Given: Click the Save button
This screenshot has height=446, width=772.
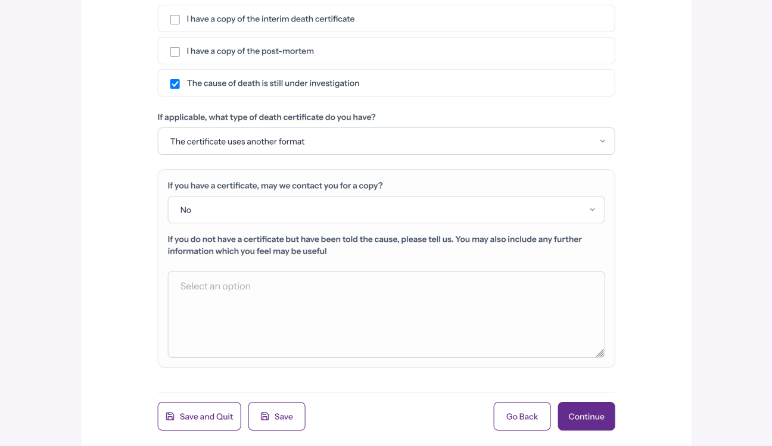Looking at the screenshot, I should [276, 416].
